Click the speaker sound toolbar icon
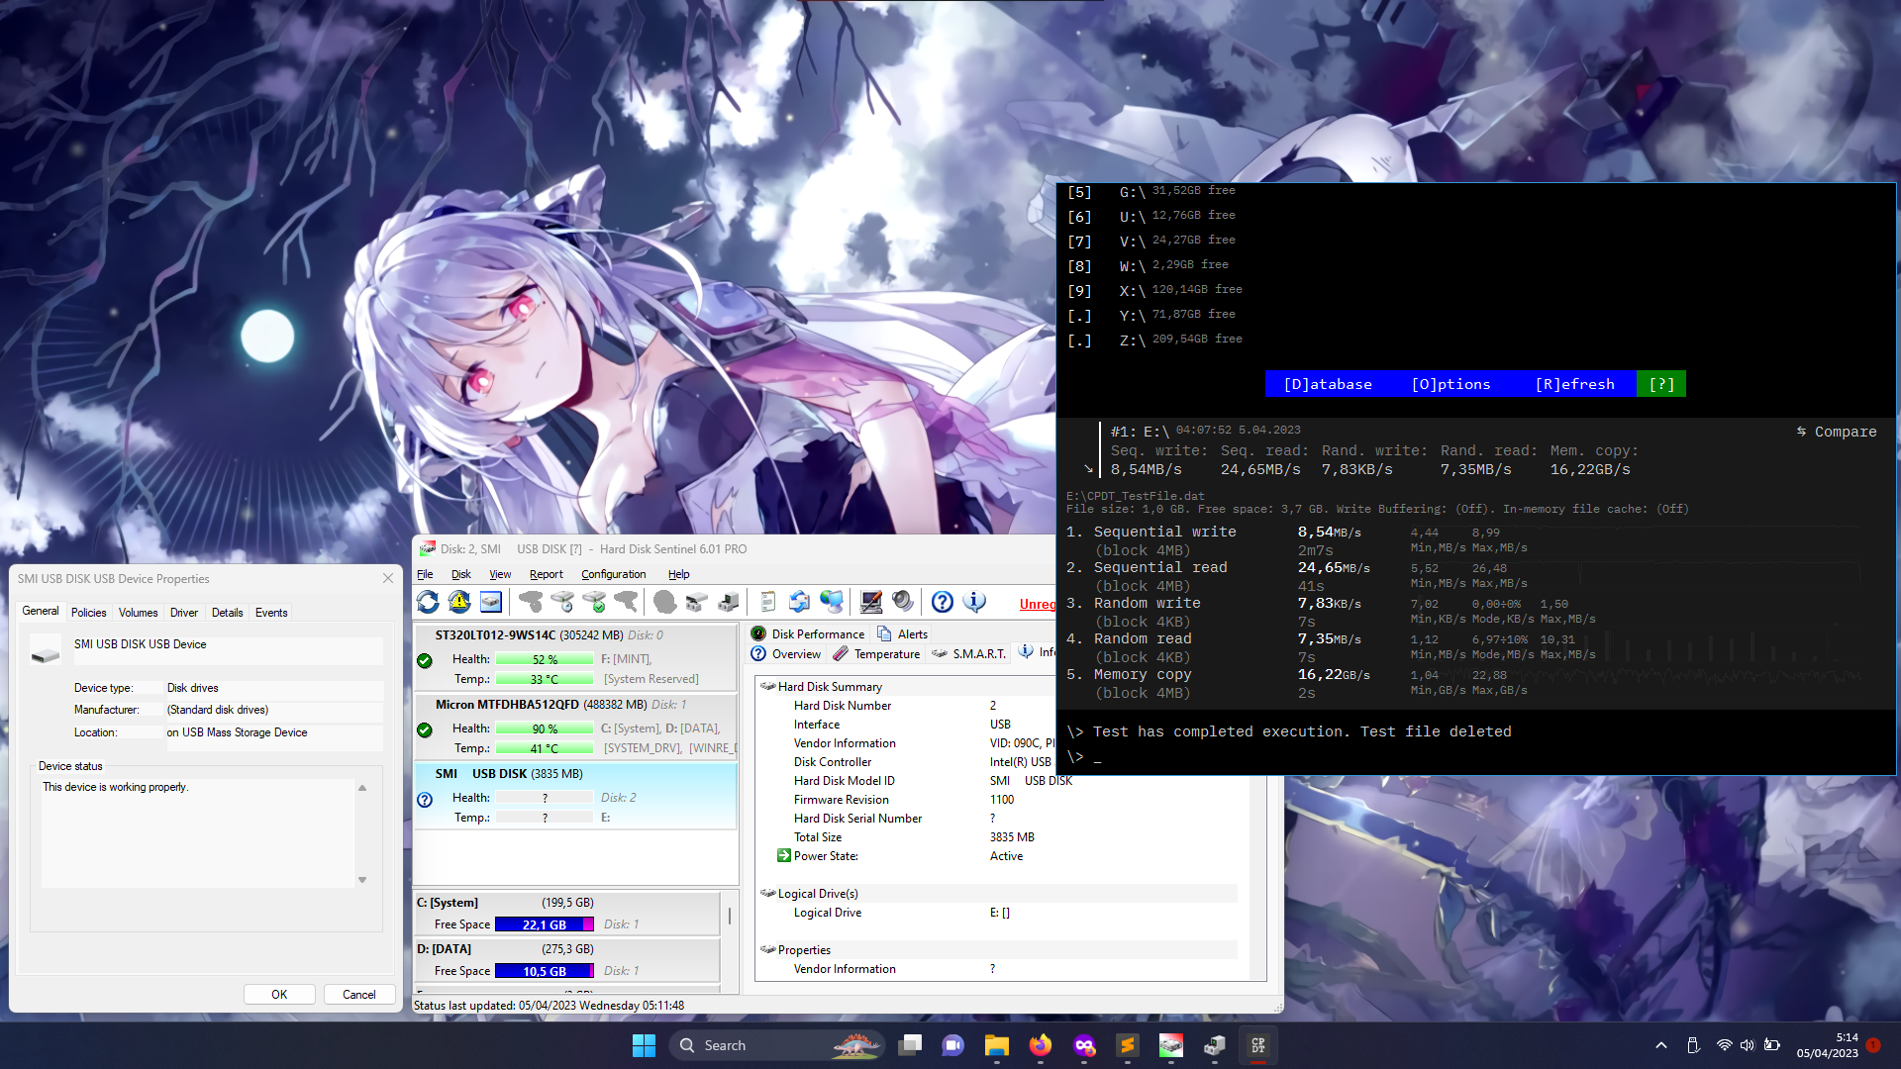 click(x=903, y=602)
